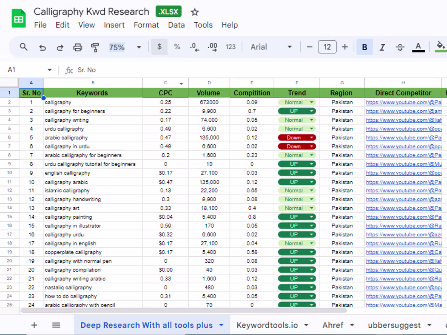Toggle bold formatting on cell A1
Image resolution: width=447 pixels, height=335 pixels.
pyautogui.click(x=365, y=47)
